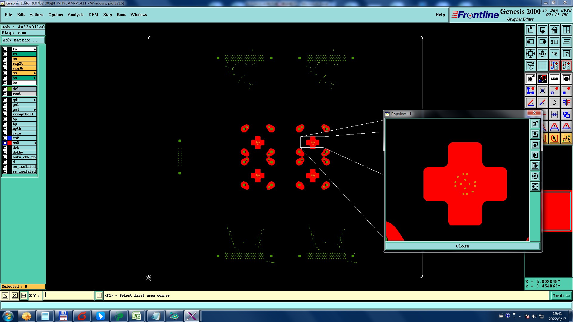Click the red ss2 layer color swatch
This screenshot has width=573, height=322.
pyautogui.click(x=10, y=143)
